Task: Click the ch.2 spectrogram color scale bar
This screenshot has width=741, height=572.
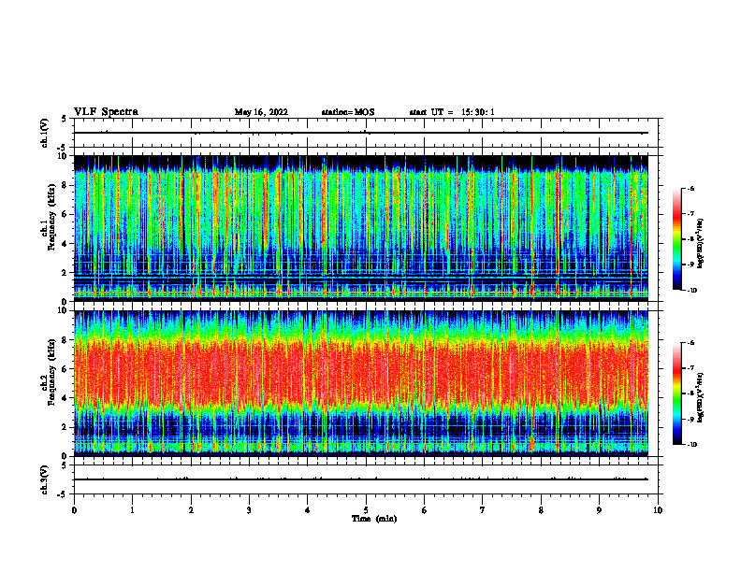Action: [x=677, y=393]
